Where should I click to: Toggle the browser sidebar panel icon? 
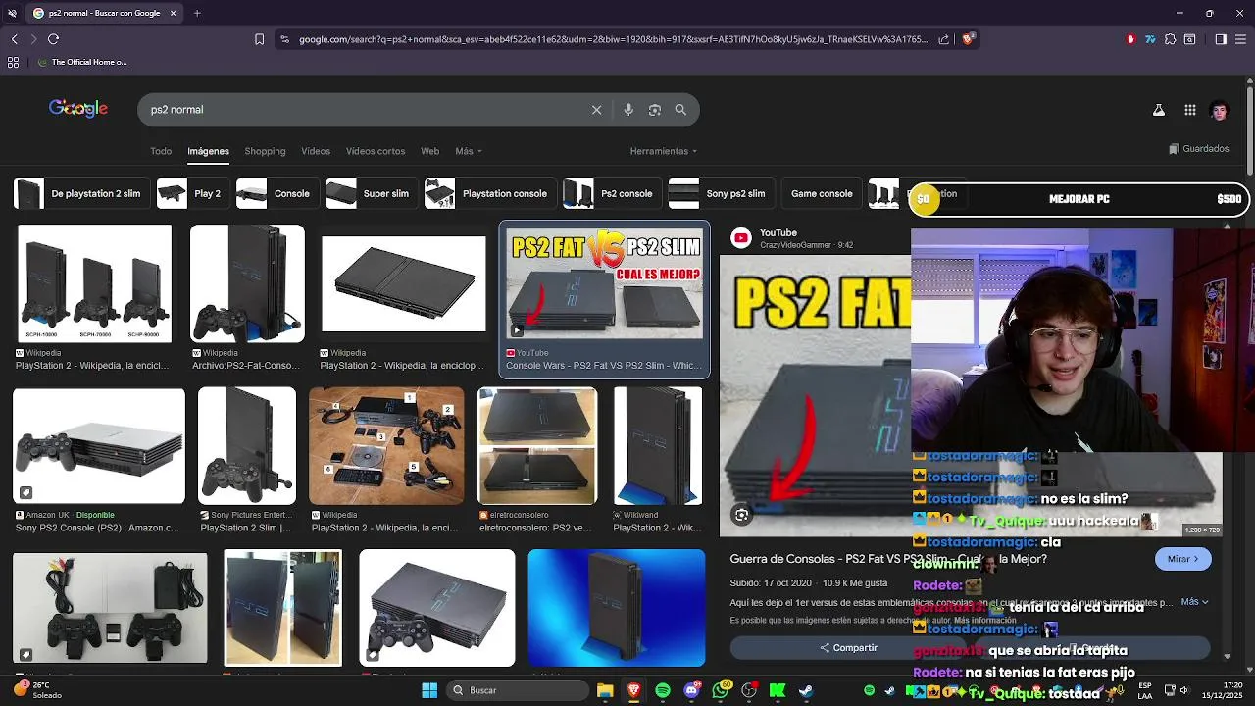click(1221, 39)
